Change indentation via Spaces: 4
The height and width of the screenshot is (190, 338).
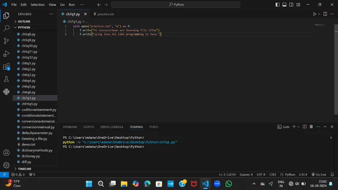[246, 175]
